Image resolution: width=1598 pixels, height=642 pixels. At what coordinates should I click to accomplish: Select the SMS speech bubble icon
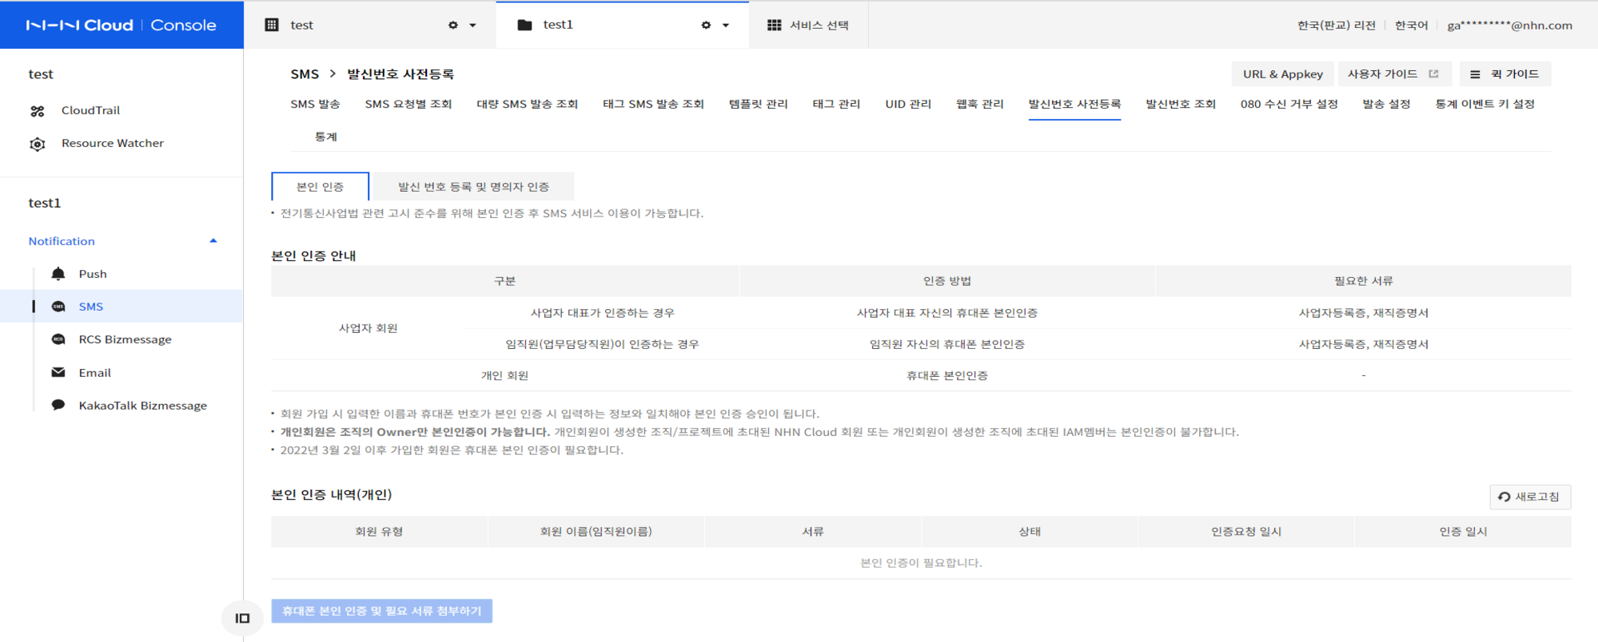[58, 307]
